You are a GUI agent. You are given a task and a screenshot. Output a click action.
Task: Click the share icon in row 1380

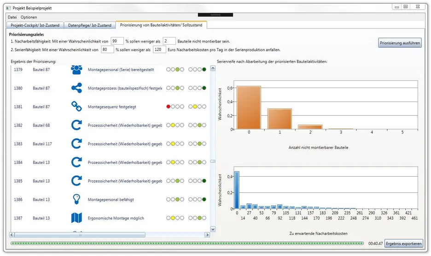coord(76,88)
